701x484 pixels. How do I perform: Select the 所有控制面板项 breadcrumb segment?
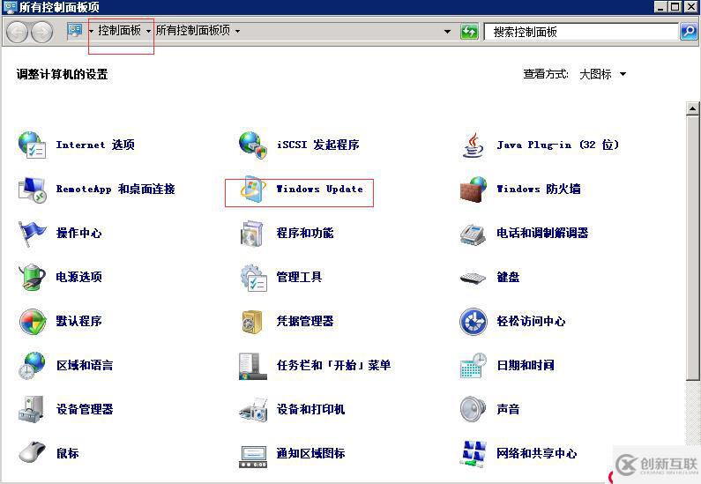tap(193, 30)
